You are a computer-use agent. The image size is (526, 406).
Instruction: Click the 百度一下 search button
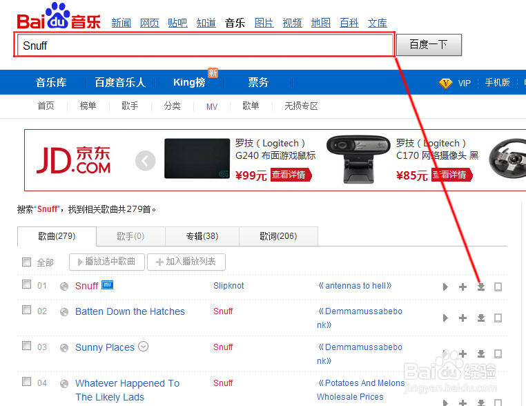(x=429, y=45)
